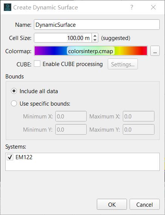The height and width of the screenshot is (215, 165).
Task: Click the help question mark button
Action: pyautogui.click(x=131, y=7)
